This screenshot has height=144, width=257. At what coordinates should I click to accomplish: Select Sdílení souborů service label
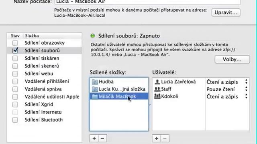42,51
